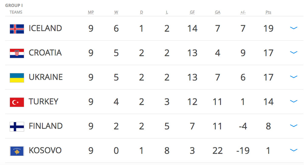Expand the Ukraine row details chevron
This screenshot has width=304, height=165.
click(x=294, y=77)
